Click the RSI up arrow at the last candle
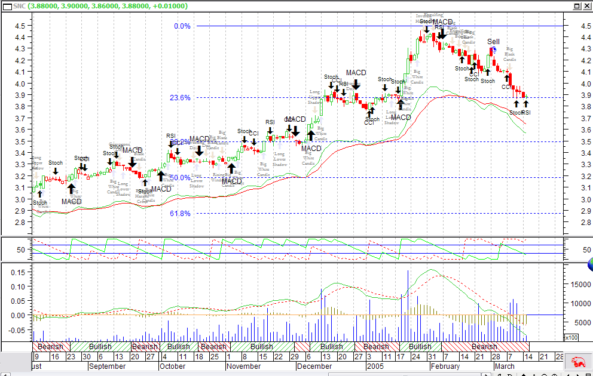The width and height of the screenshot is (593, 376). (x=525, y=104)
